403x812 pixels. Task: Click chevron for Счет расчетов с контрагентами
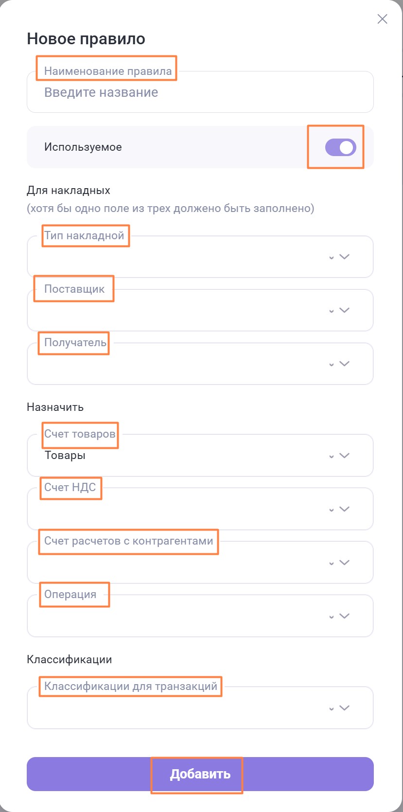pyautogui.click(x=344, y=563)
